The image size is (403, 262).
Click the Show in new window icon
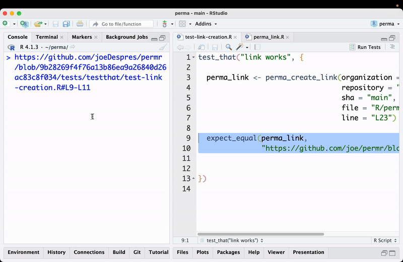point(201,47)
